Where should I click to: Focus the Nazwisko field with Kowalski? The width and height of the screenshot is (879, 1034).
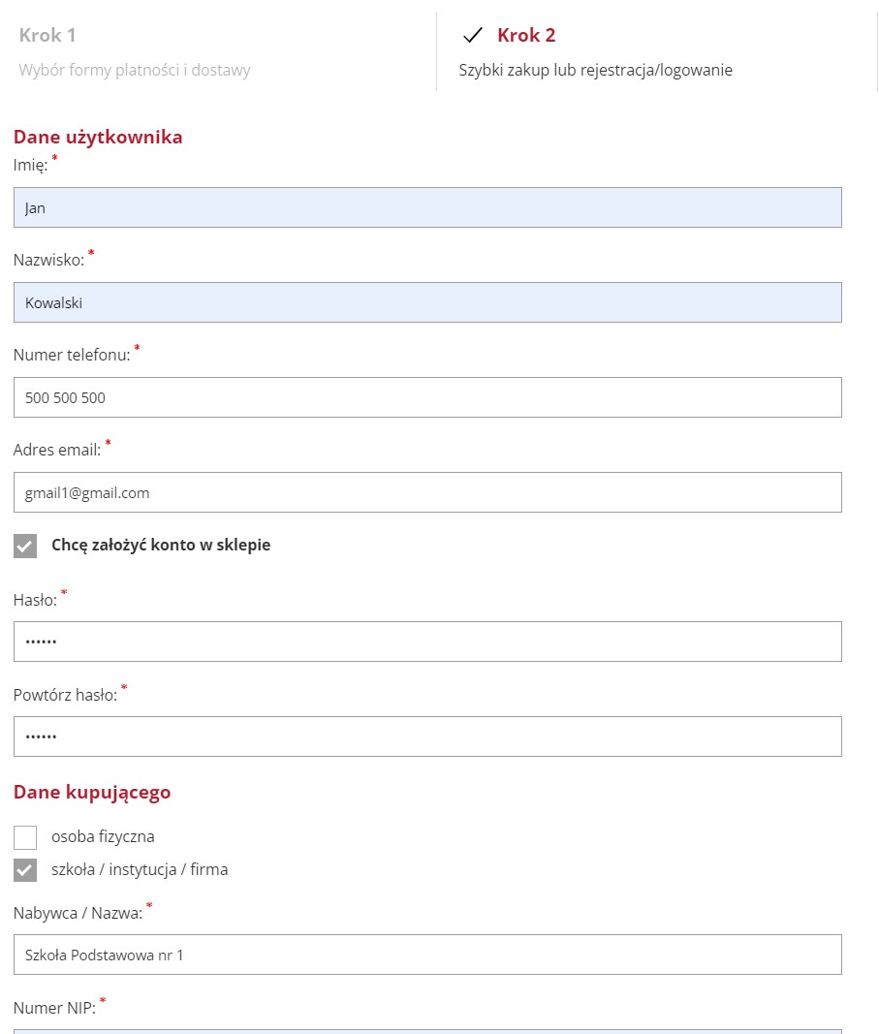tap(427, 302)
